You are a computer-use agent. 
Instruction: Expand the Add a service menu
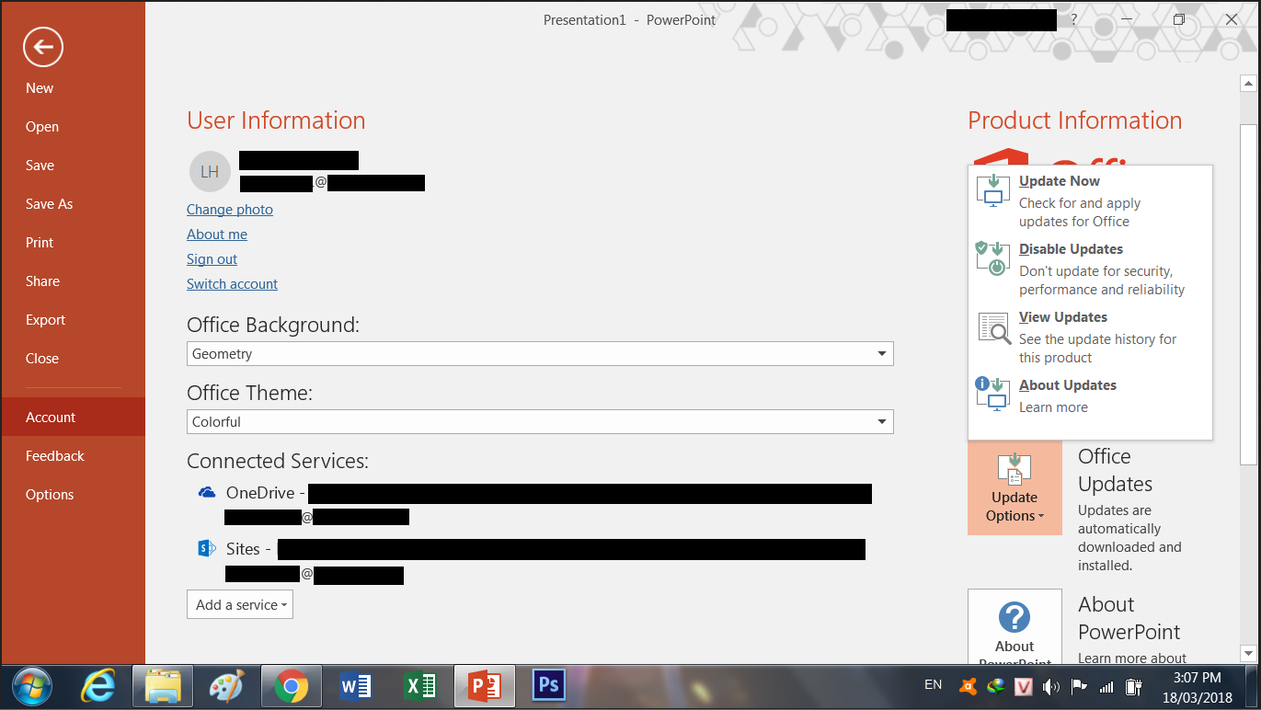240,604
